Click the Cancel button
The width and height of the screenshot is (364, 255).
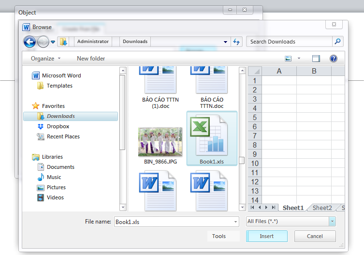pos(315,236)
